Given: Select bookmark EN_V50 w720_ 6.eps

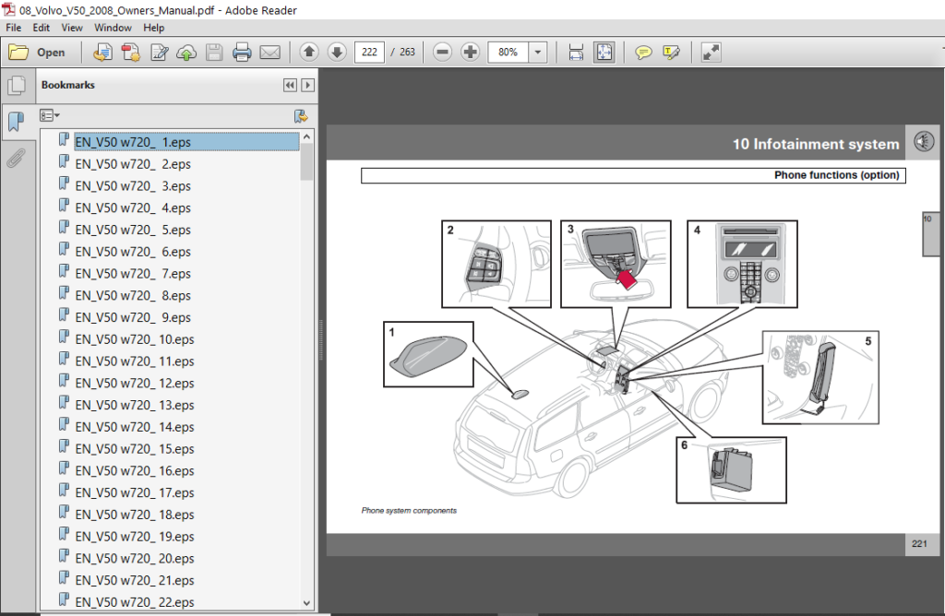Looking at the screenshot, I should [x=133, y=252].
